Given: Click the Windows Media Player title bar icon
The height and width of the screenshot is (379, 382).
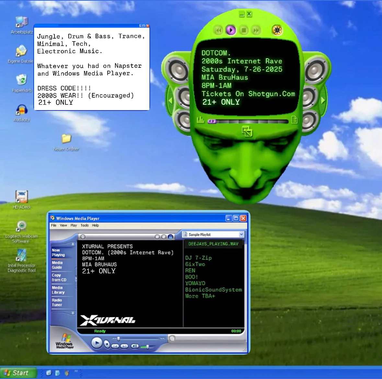Looking at the screenshot, I should [52, 218].
